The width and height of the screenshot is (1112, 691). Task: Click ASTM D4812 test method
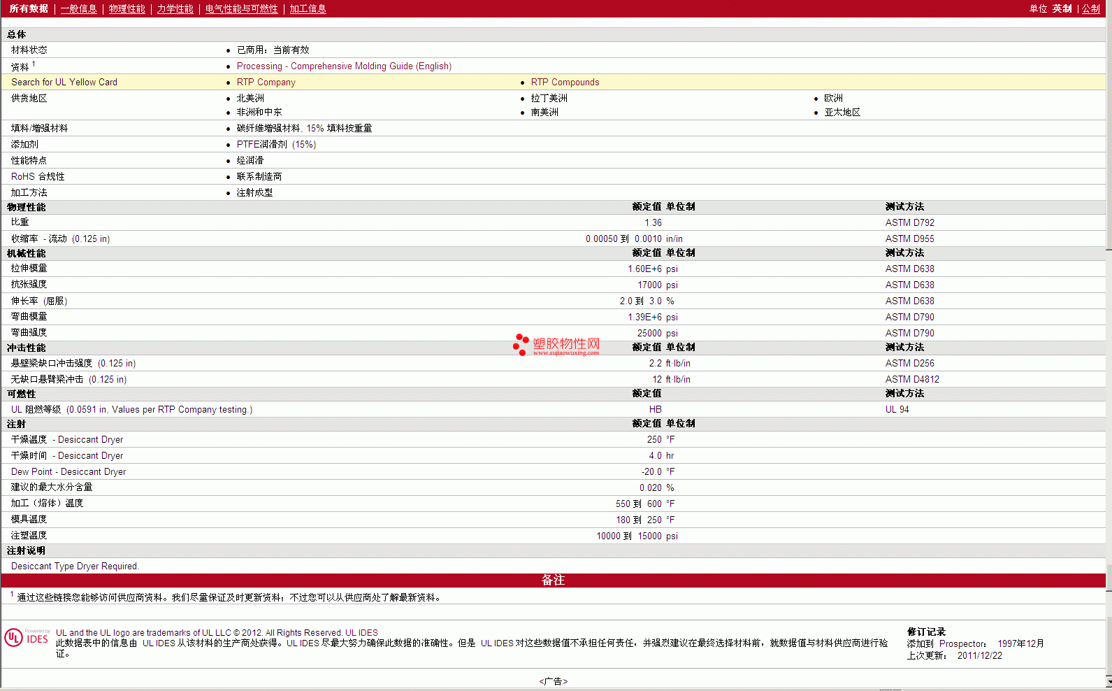[912, 379]
